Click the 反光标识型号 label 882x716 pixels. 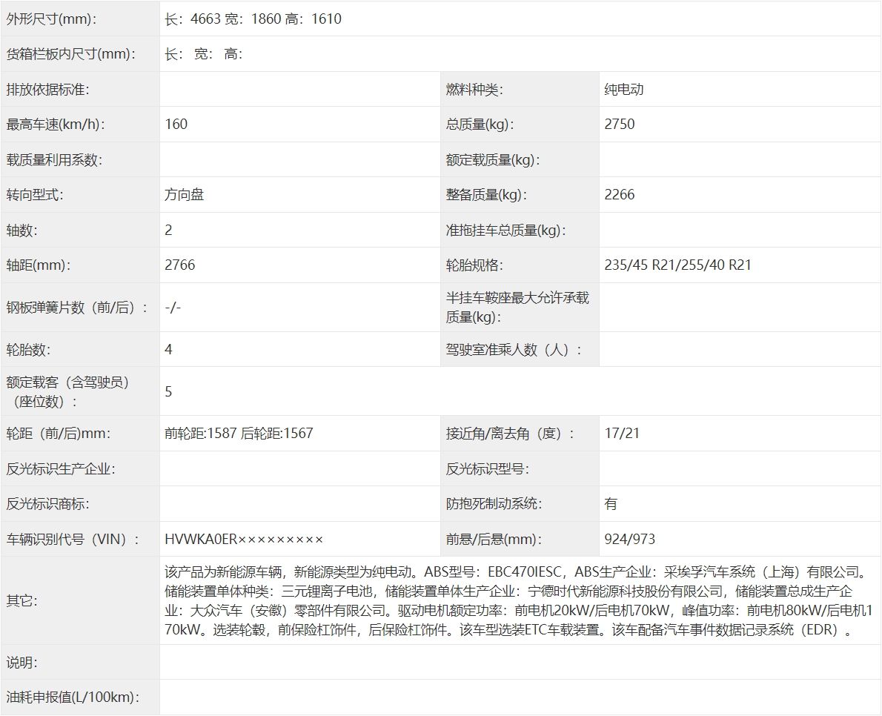pos(487,468)
